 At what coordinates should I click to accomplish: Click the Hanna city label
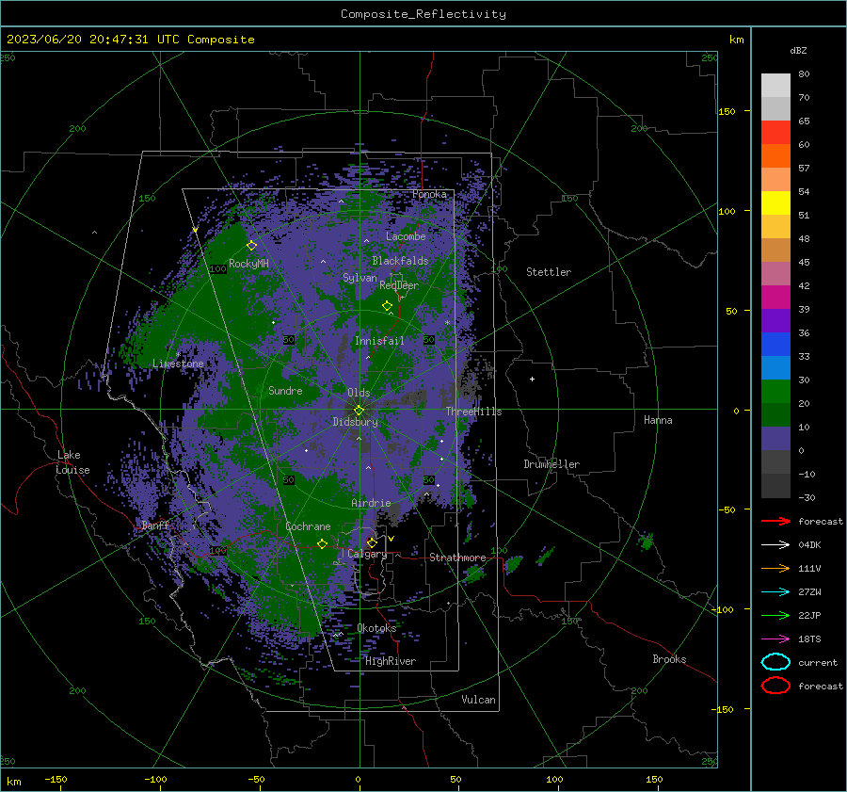pos(658,420)
